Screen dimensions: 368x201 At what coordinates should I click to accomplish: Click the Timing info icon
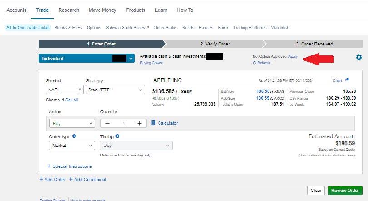click(117, 136)
